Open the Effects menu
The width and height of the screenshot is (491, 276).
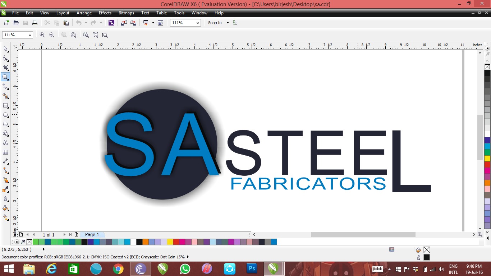[105, 13]
